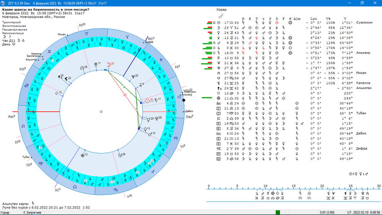This screenshot has height=215, width=382.
Task: Click the location line 'Новгород, Новгородская обл.'
Action: click(33, 17)
